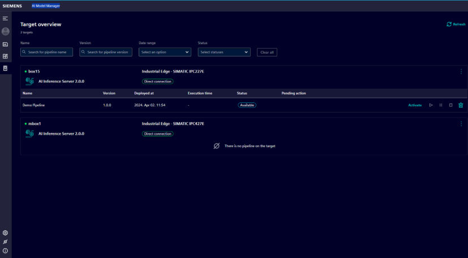468x258 pixels.
Task: Click Industrial Edge - SIMATIC IPC227E text
Action: point(173,72)
